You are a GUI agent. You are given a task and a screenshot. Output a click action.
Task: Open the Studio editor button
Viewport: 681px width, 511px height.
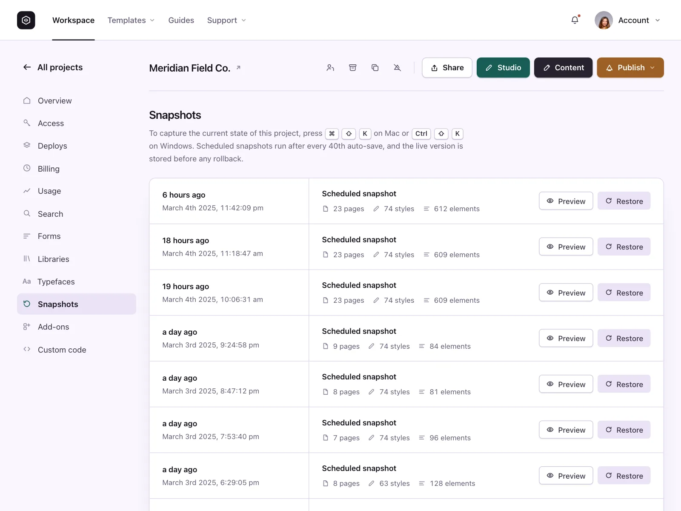(x=503, y=68)
